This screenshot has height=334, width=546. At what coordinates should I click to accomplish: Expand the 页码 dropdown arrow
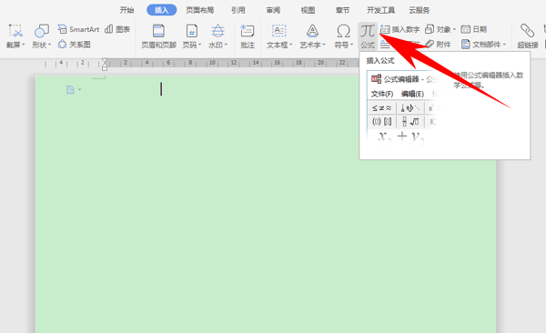click(x=200, y=45)
